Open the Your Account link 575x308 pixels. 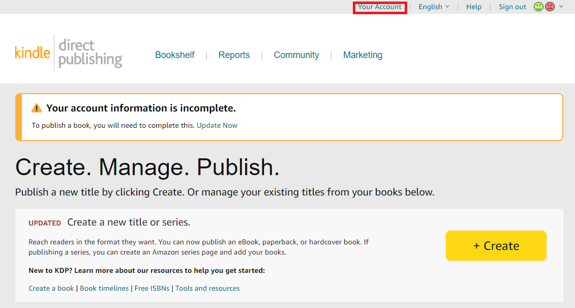(x=380, y=7)
